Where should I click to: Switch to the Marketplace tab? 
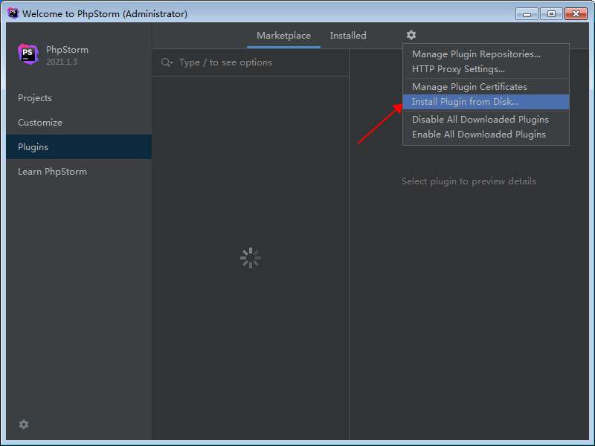click(283, 35)
